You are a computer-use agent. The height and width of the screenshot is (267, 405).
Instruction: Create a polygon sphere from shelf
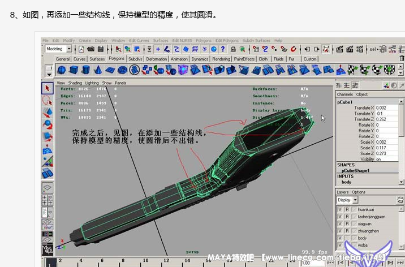pos(62,70)
